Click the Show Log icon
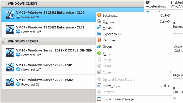 (99, 85)
